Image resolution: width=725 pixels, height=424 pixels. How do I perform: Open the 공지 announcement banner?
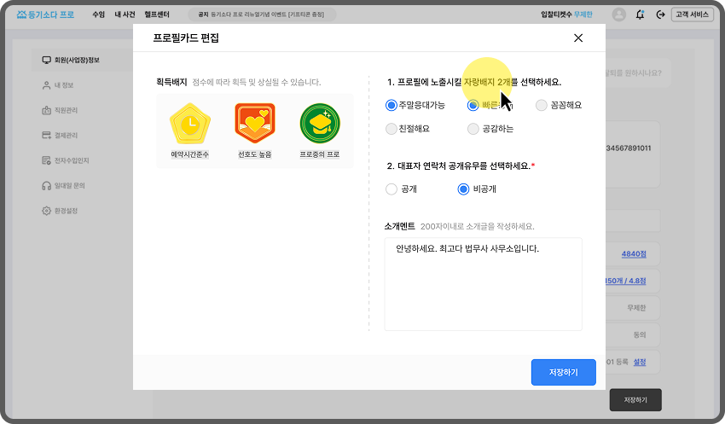point(262,15)
